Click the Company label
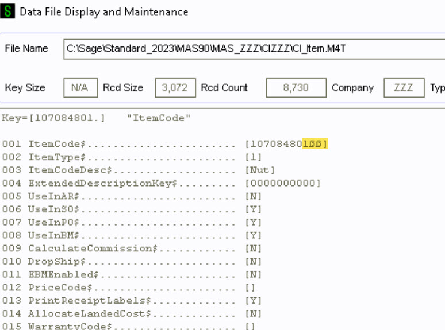 pyautogui.click(x=352, y=88)
